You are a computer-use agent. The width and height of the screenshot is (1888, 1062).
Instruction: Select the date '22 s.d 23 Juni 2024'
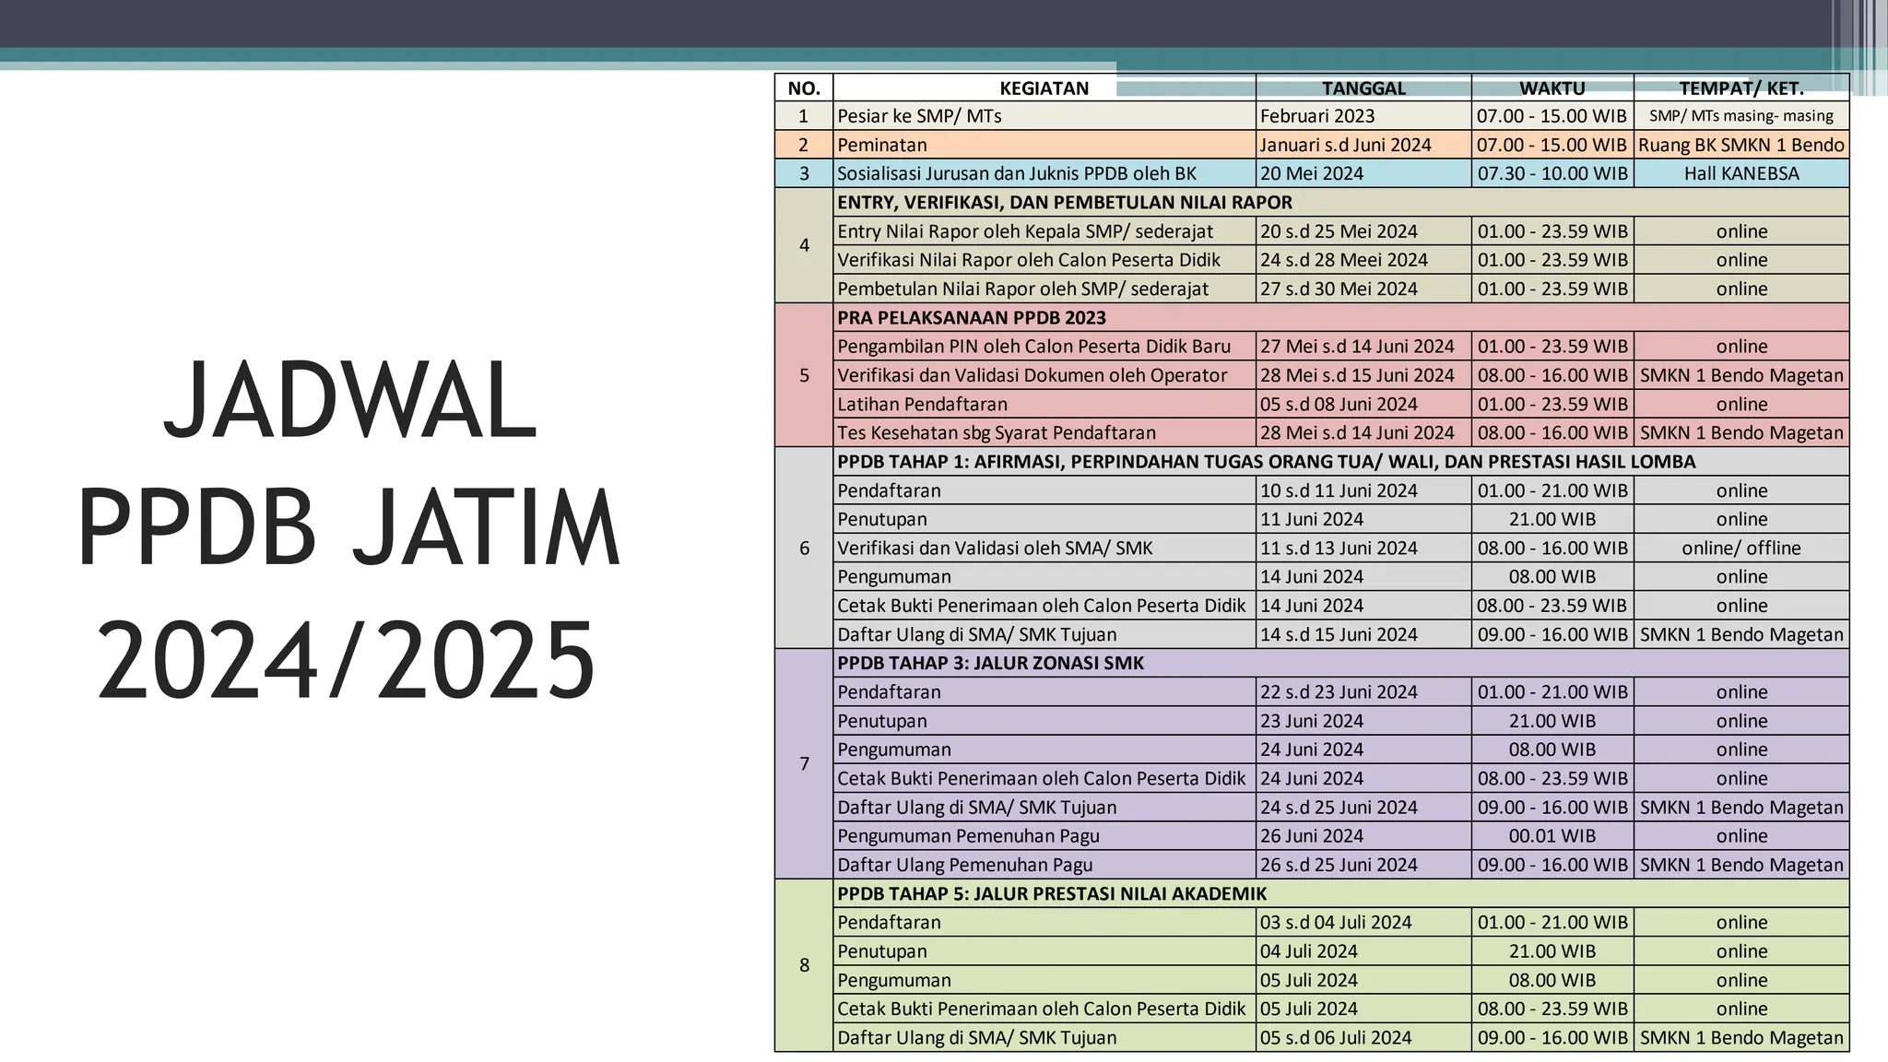pyautogui.click(x=1363, y=691)
